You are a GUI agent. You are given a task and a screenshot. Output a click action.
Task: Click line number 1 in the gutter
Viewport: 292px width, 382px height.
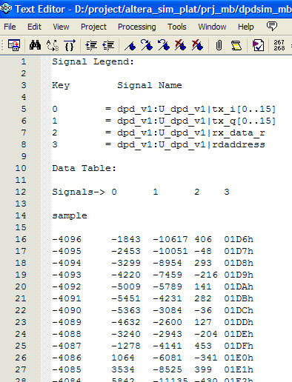pos(24,61)
